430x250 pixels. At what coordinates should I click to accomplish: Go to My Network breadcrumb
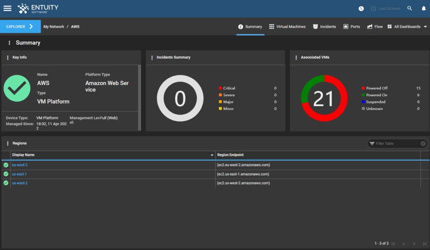[54, 26]
